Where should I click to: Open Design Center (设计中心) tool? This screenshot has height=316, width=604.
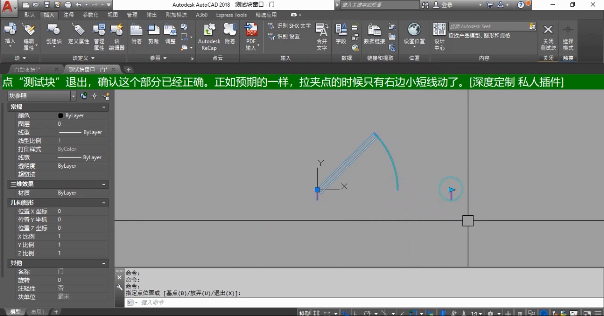click(x=439, y=37)
